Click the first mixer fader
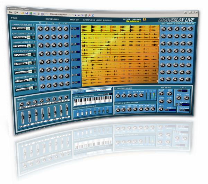The image size is (208, 184). 23,118
